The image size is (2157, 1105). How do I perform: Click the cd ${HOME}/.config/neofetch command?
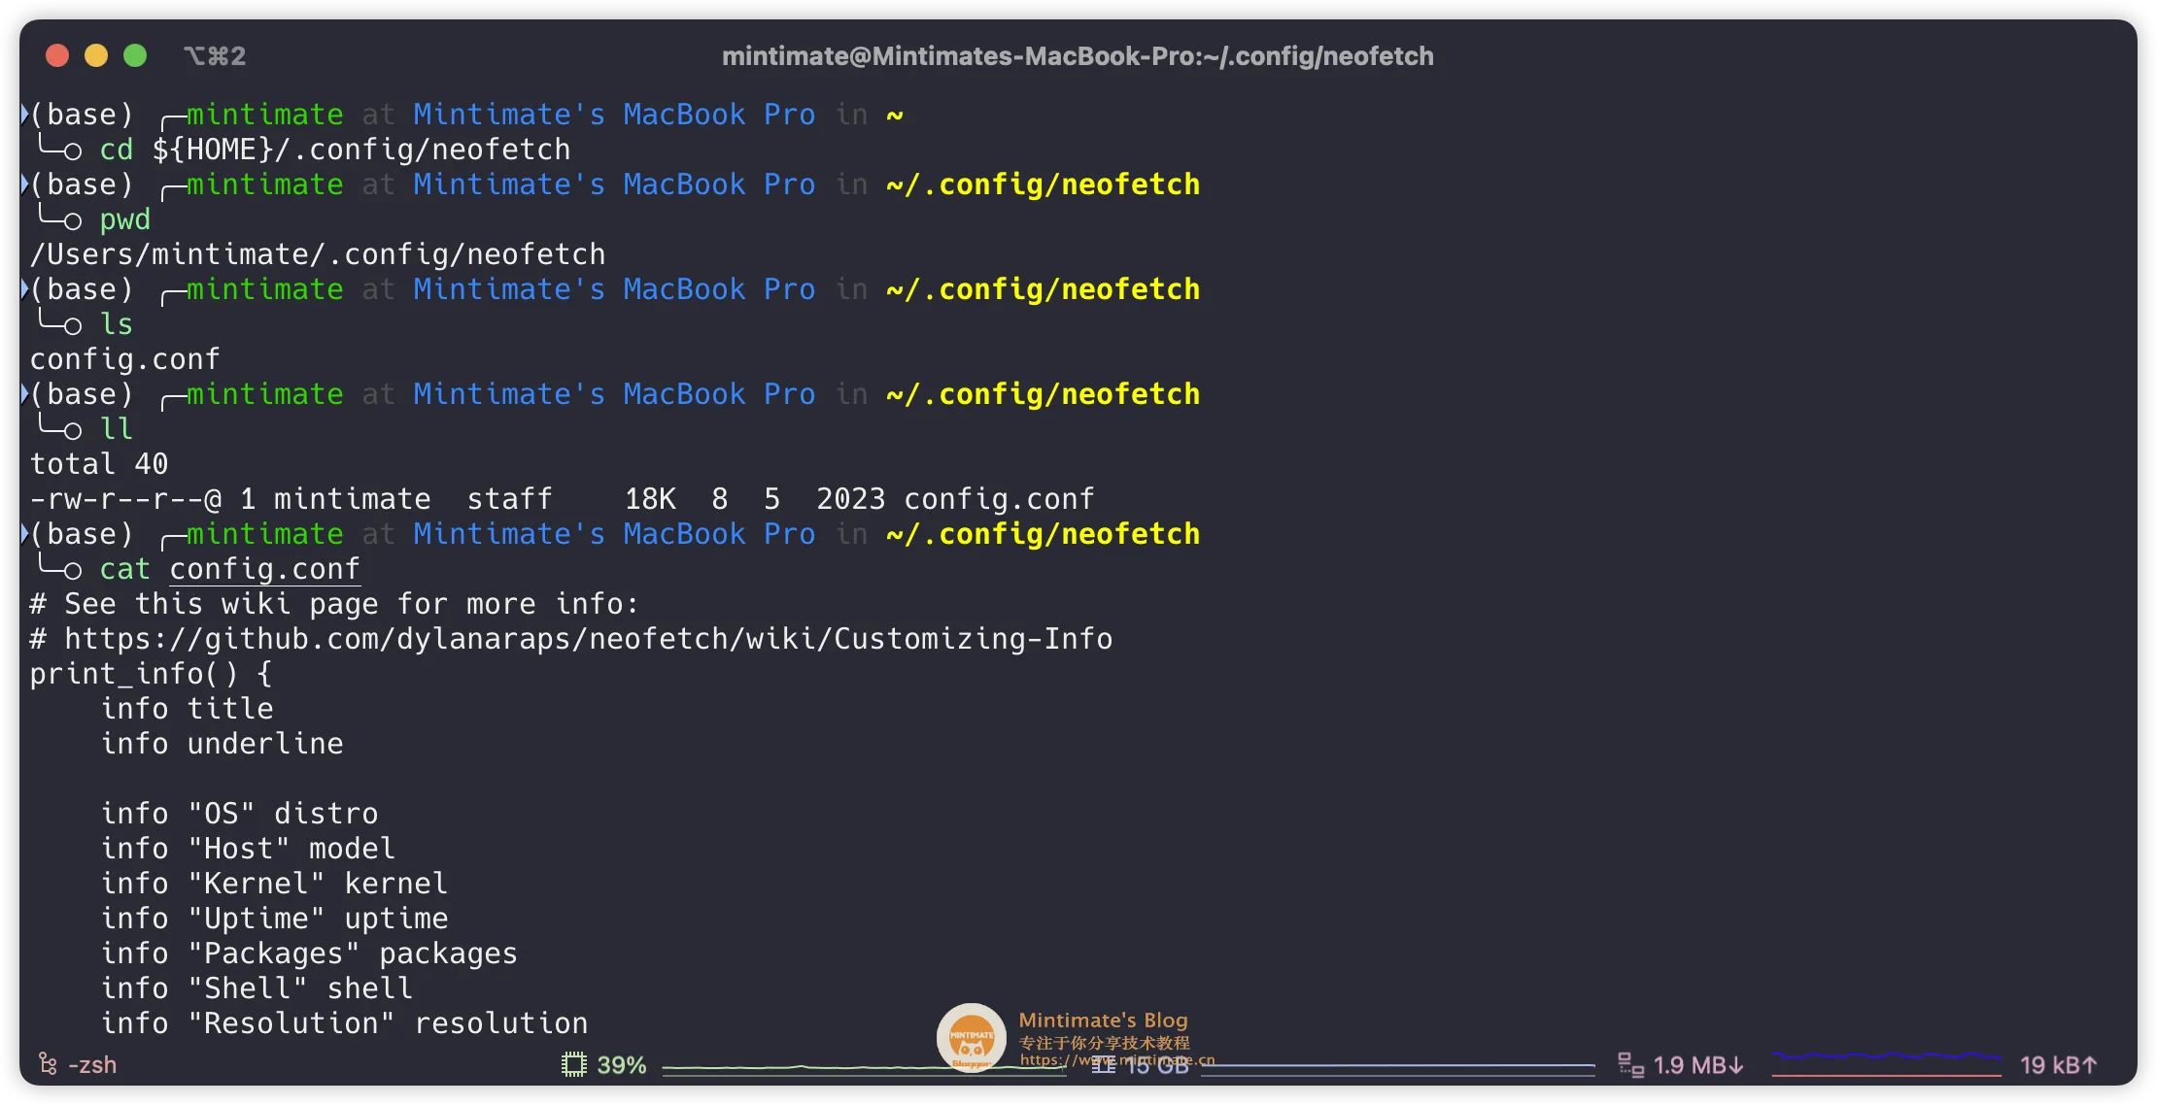335,150
